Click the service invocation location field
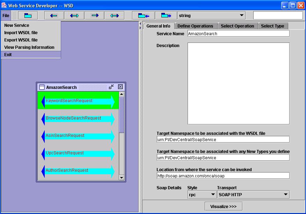The image size is (306, 214). coord(223,176)
